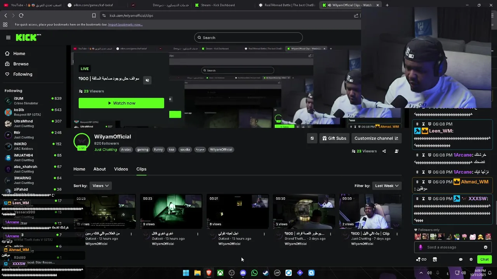Go back in browser history
Screen dimensions: 497x279
[x=5, y=15]
